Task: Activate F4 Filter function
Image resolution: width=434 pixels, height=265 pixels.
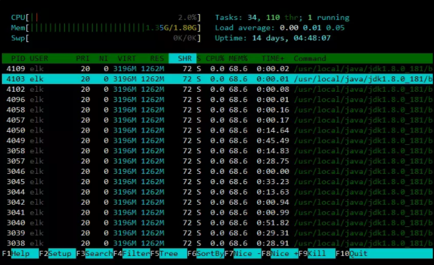Action: [131, 253]
